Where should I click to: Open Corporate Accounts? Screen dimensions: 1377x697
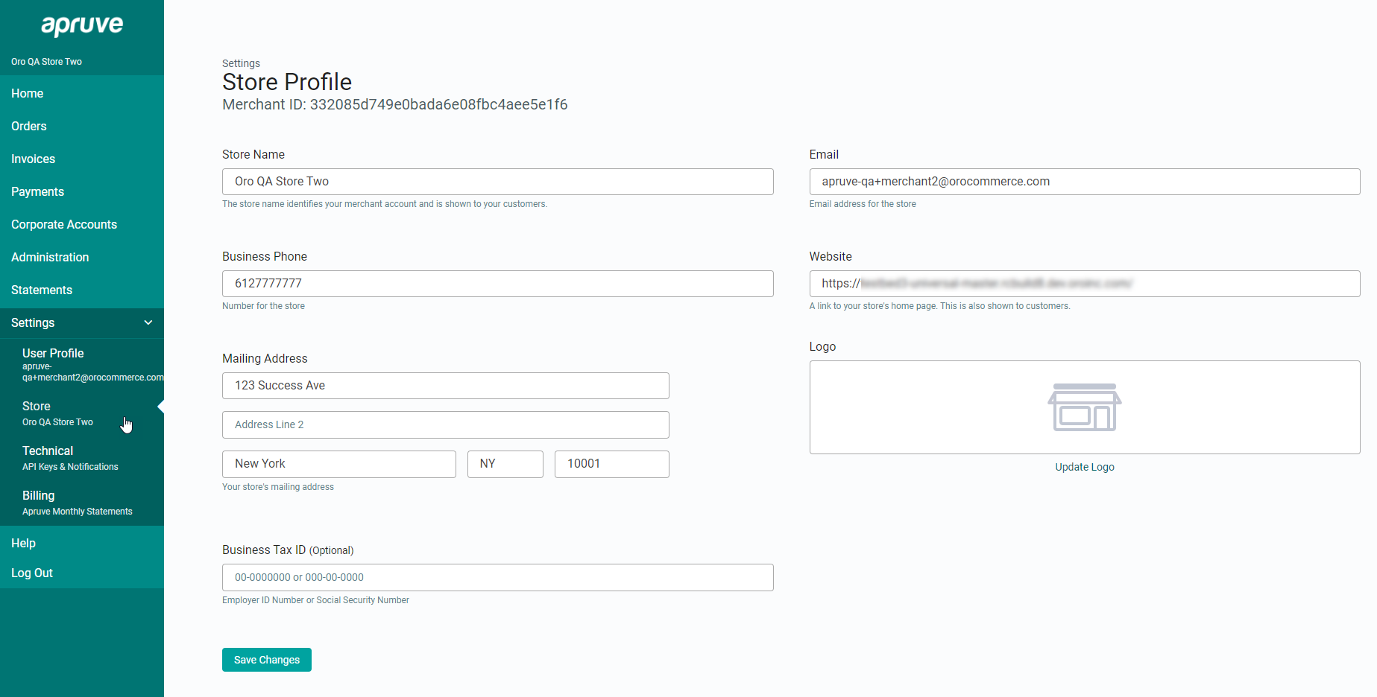coord(82,224)
